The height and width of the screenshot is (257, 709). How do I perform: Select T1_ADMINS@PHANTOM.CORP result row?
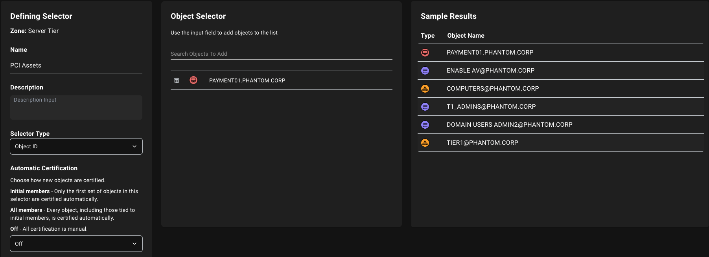coord(561,107)
